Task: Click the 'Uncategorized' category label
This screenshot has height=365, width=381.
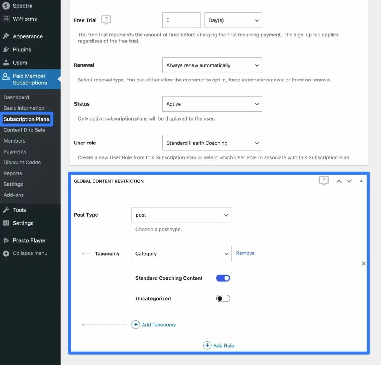Action: click(x=153, y=298)
